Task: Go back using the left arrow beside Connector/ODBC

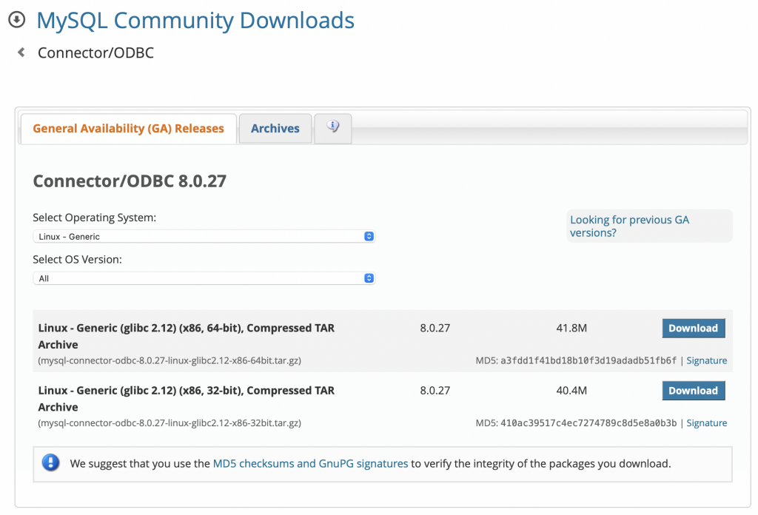Action: [x=21, y=53]
